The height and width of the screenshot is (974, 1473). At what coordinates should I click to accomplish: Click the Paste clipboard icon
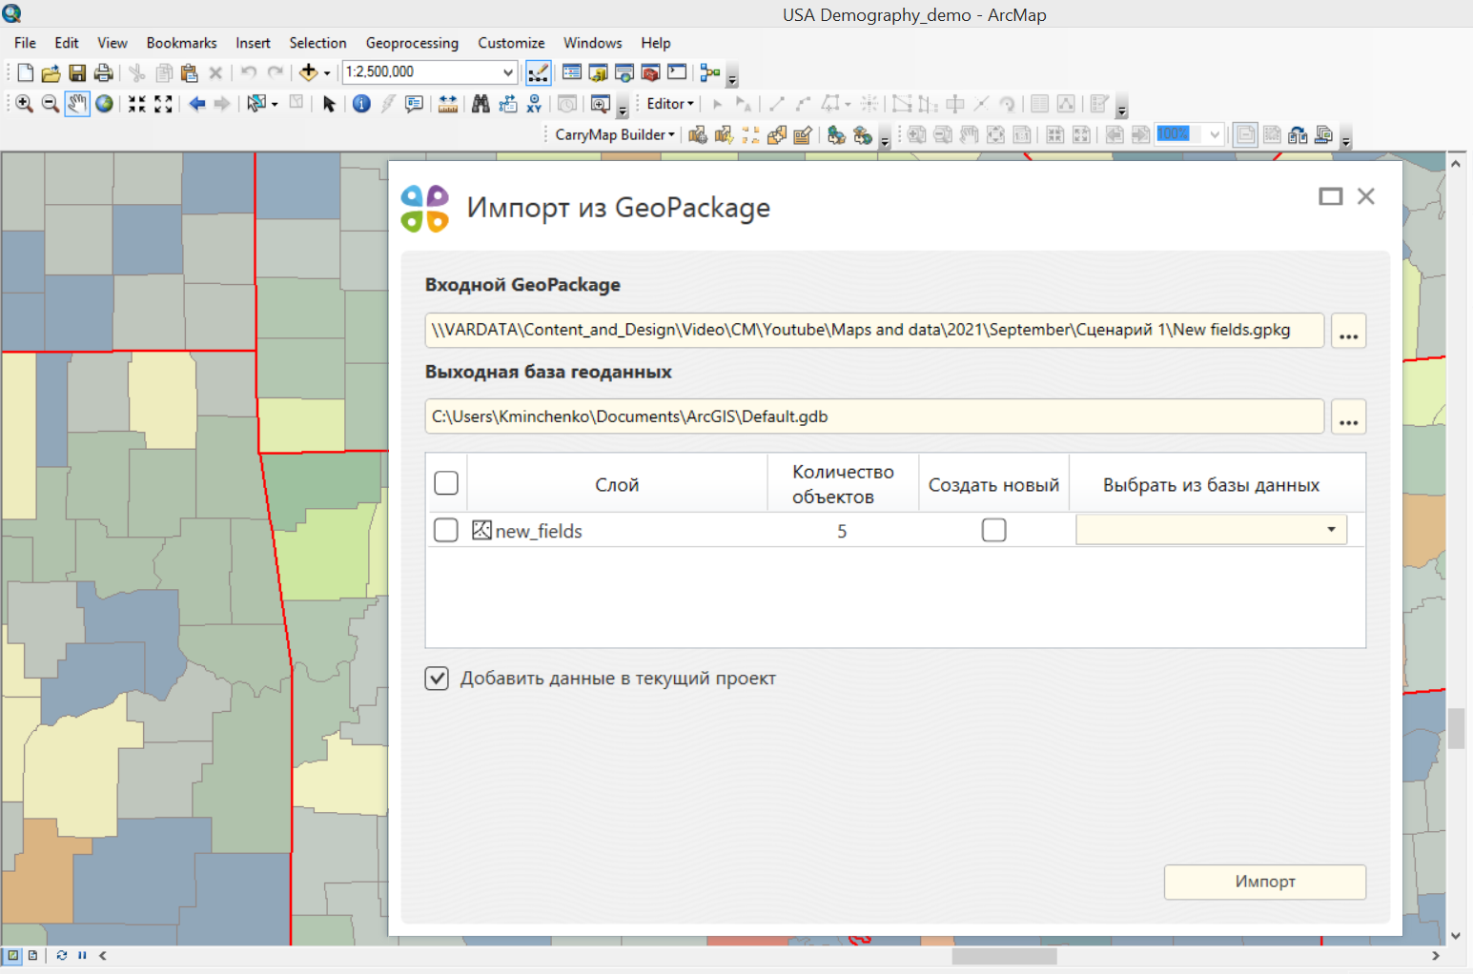(189, 72)
